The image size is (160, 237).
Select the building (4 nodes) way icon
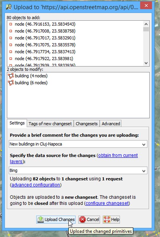pyautogui.click(x=11, y=76)
